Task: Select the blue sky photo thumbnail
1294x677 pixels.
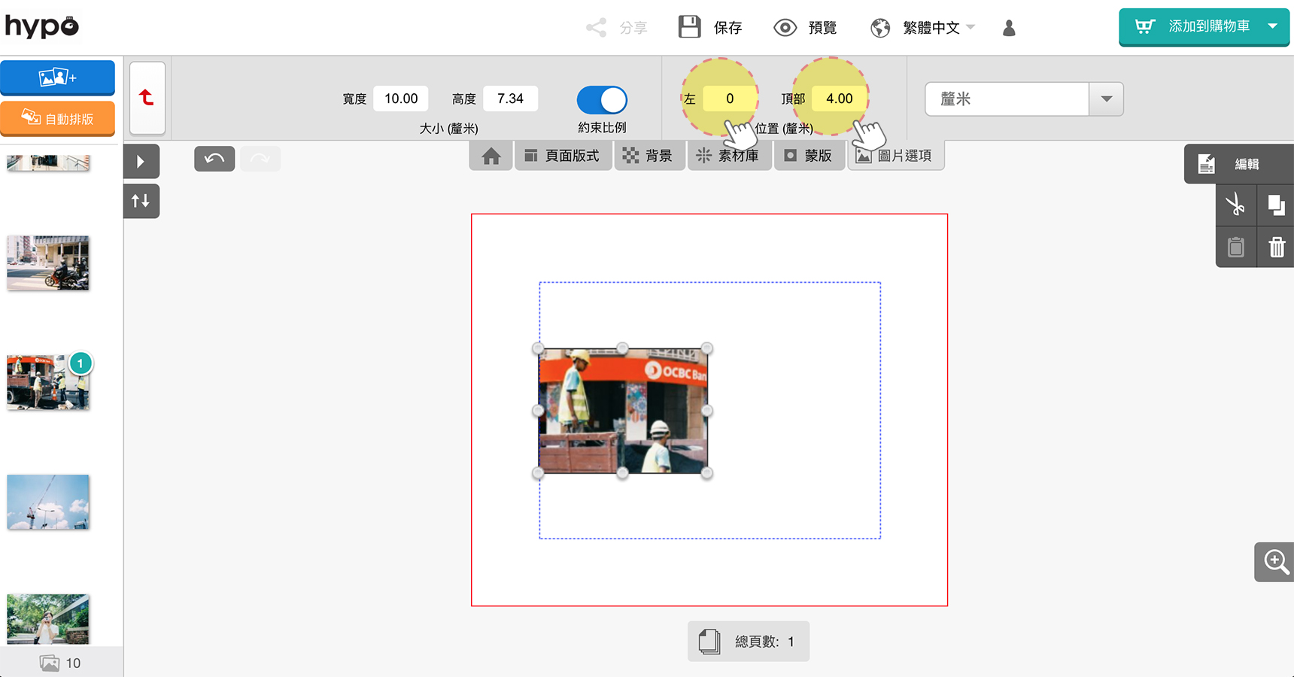Action: click(48, 502)
